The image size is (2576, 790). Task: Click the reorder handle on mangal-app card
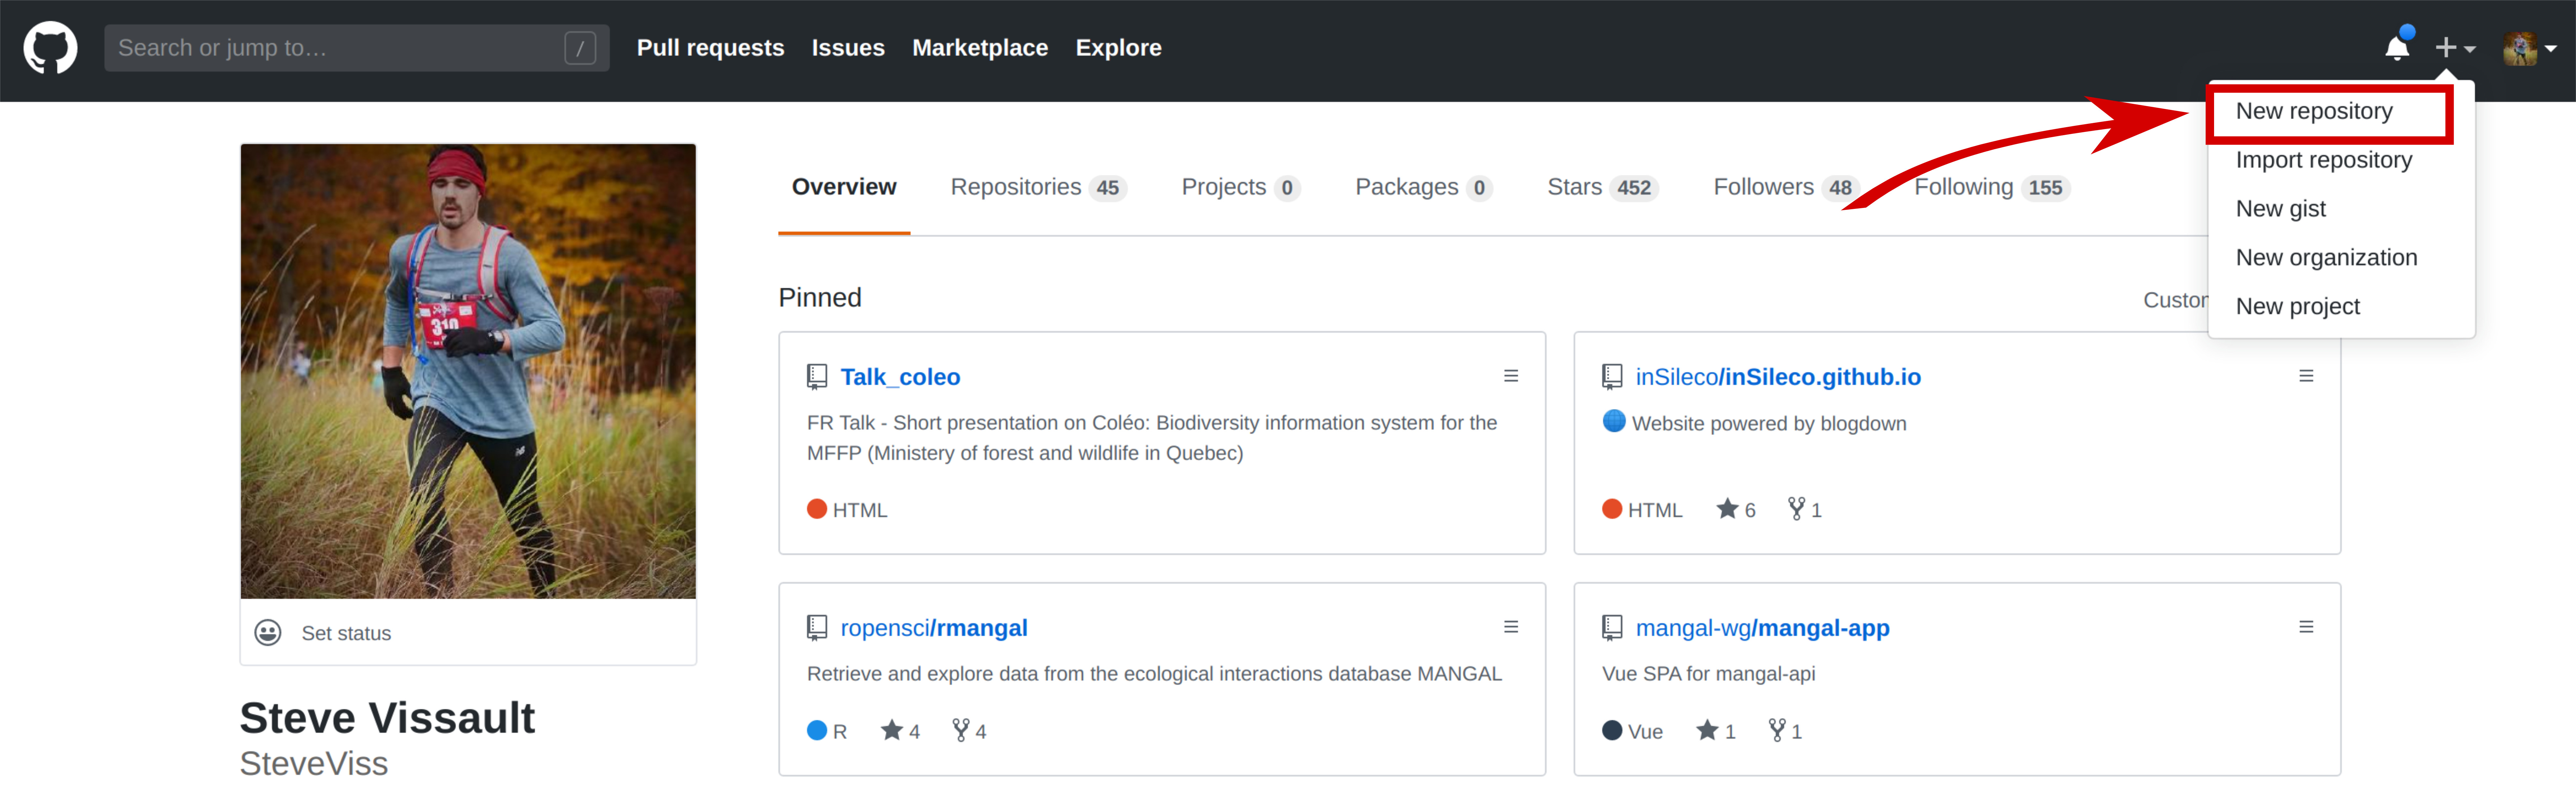pos(2306,627)
